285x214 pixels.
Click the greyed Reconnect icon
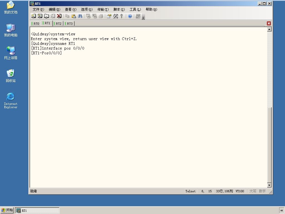point(53,16)
